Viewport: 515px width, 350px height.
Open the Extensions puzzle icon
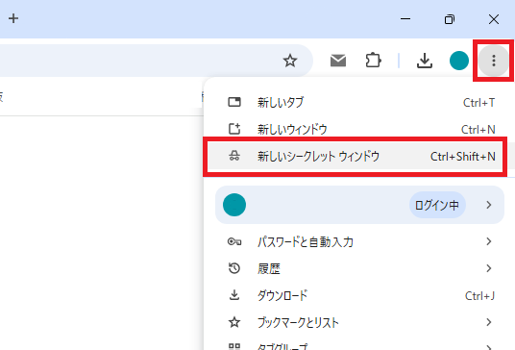374,61
